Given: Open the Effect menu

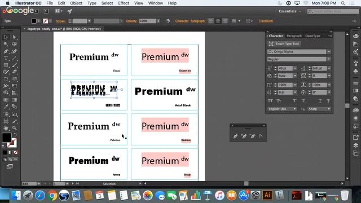Looking at the screenshot, I should pos(124,3).
